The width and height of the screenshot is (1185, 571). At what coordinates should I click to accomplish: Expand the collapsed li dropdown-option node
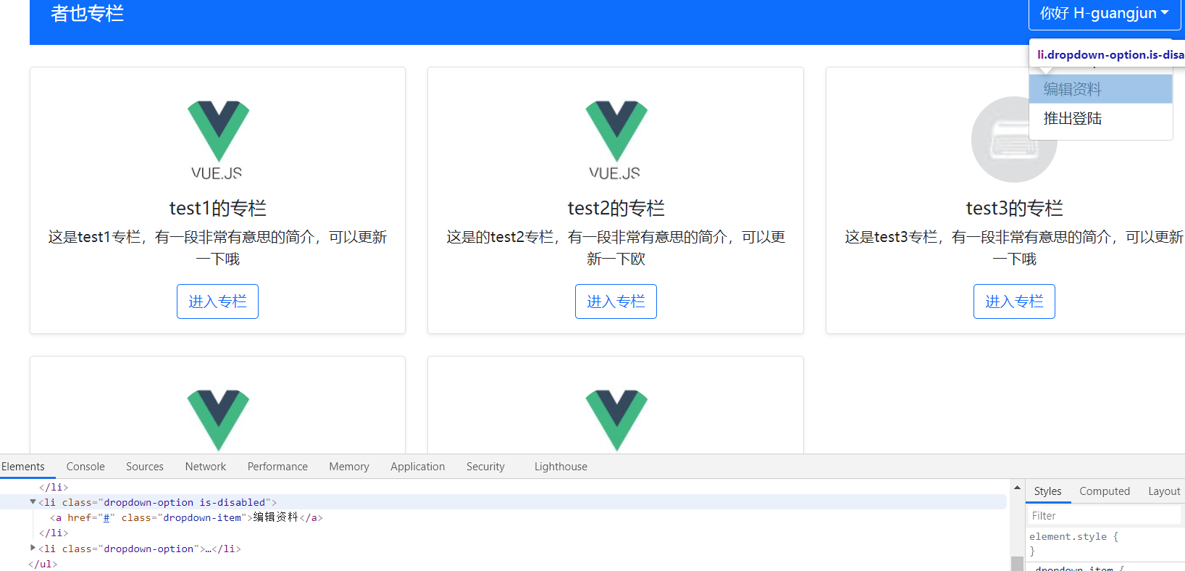33,549
